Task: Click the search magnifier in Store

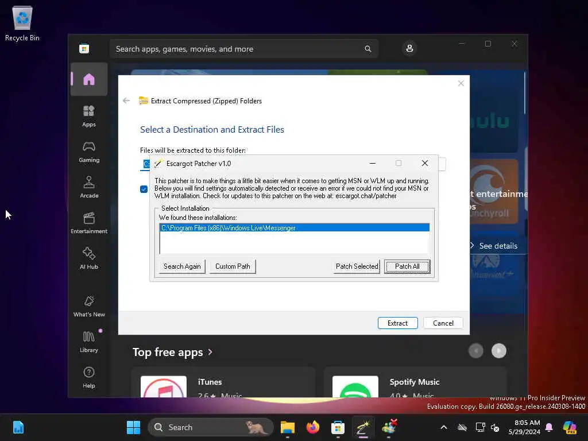Action: point(368,49)
